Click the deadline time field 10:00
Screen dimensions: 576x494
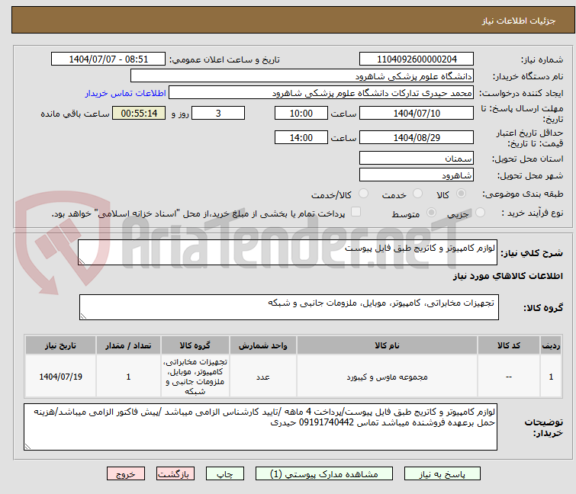(x=301, y=113)
